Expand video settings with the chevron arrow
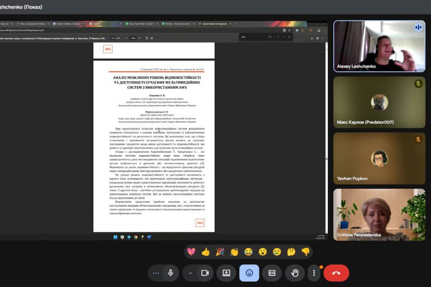Image resolution: width=431 pixels, height=287 pixels. pyautogui.click(x=191, y=273)
